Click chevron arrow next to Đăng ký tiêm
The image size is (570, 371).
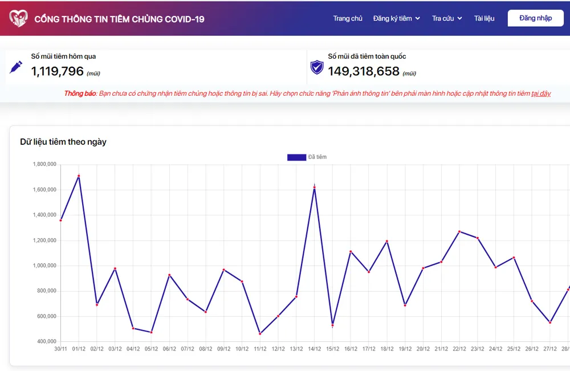(418, 19)
